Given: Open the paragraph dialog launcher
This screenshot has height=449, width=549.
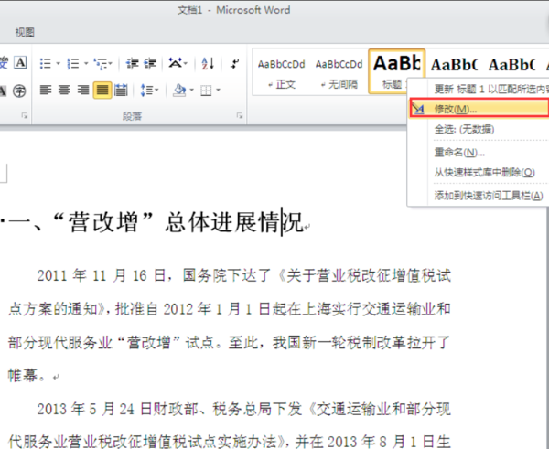Looking at the screenshot, I should (x=240, y=115).
